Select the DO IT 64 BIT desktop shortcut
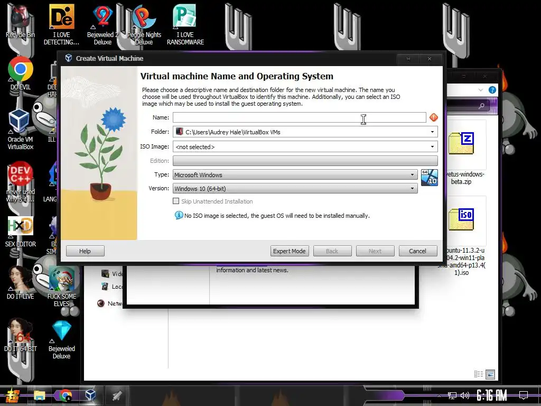This screenshot has width=541, height=406. click(x=21, y=335)
